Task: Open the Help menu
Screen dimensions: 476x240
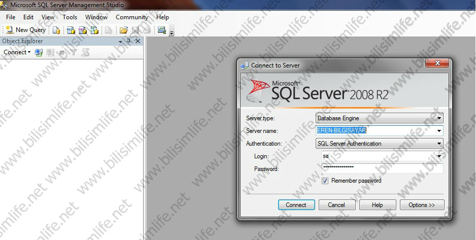Action: (162, 17)
